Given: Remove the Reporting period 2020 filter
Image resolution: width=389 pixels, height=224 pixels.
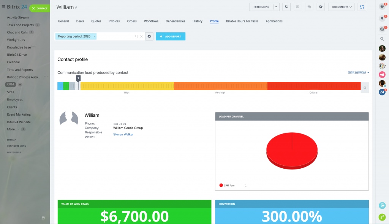Looking at the screenshot, I should (x=95, y=36).
